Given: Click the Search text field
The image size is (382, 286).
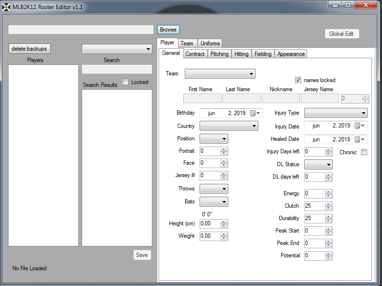Looking at the screenshot, I should pyautogui.click(x=117, y=70).
